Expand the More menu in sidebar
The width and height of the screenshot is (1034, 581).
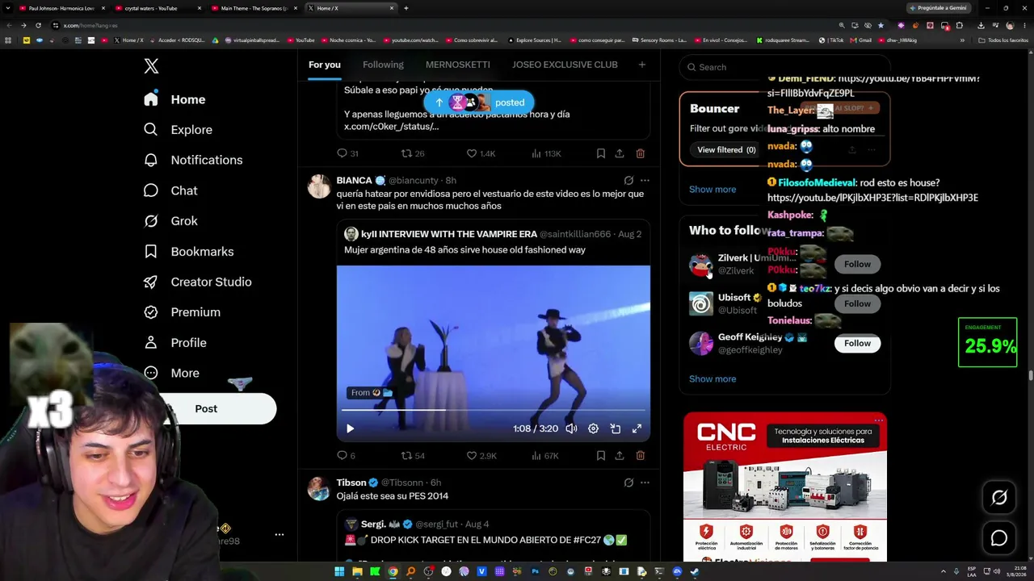[x=171, y=373]
